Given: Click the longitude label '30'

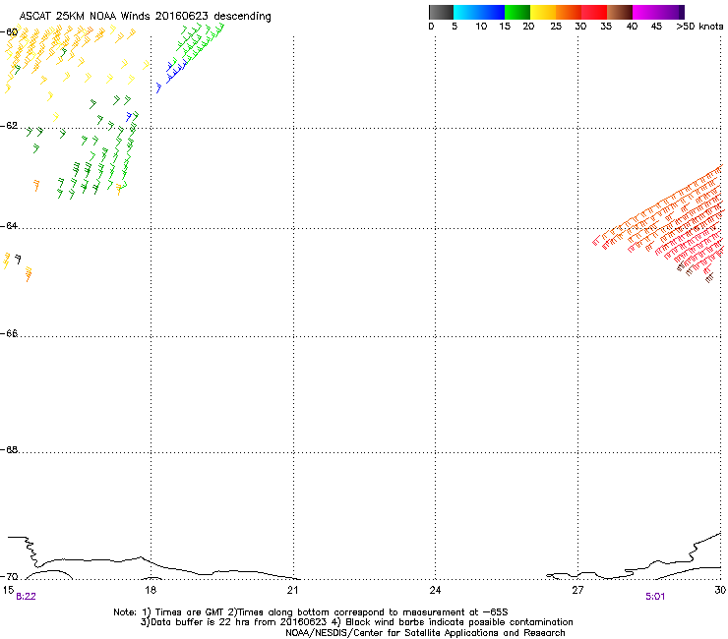Looking at the screenshot, I should click(x=720, y=590).
